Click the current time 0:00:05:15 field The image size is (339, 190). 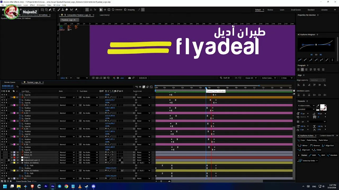tap(8, 86)
